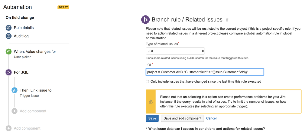Click the purple branch icon beside For JQL
The width and height of the screenshot is (302, 135).
tap(8, 72)
